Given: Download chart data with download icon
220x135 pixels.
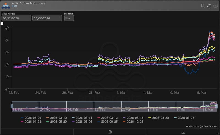Looking at the screenshot, I should [183, 132].
